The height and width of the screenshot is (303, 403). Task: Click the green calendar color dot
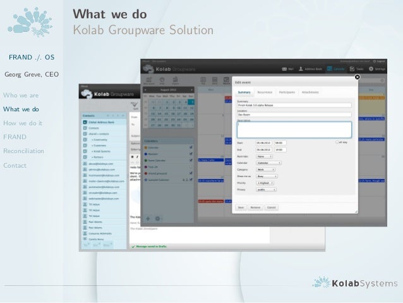(146, 161)
